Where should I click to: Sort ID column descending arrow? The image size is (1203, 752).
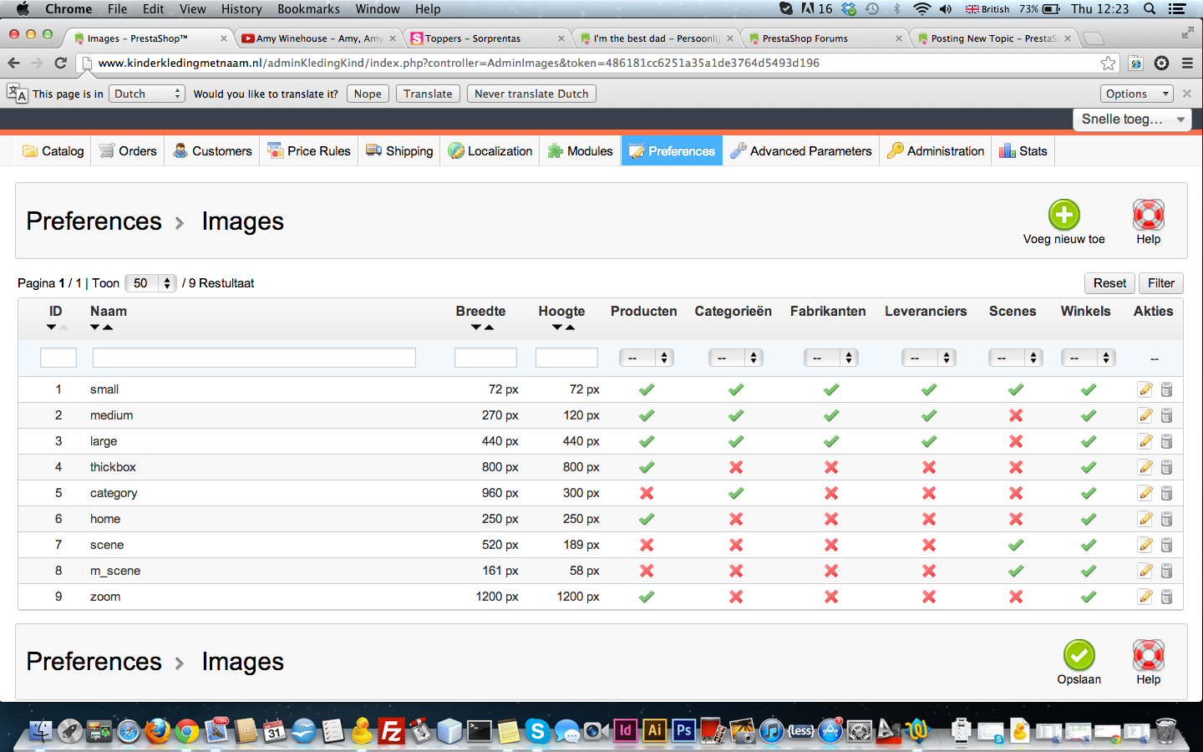coord(51,328)
